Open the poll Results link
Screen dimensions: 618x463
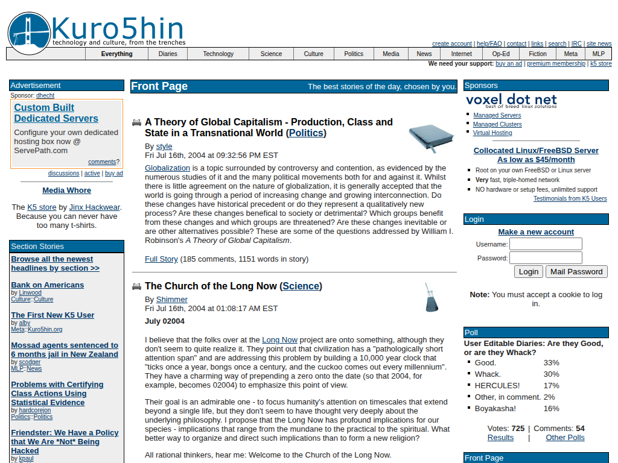tap(500, 438)
